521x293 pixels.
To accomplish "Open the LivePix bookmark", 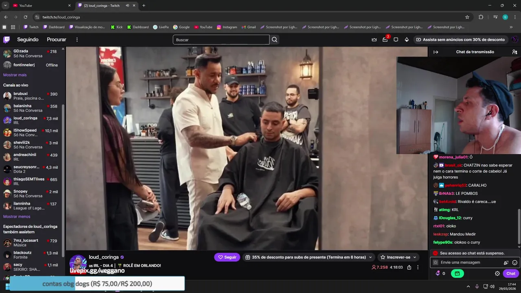I will click(161, 27).
